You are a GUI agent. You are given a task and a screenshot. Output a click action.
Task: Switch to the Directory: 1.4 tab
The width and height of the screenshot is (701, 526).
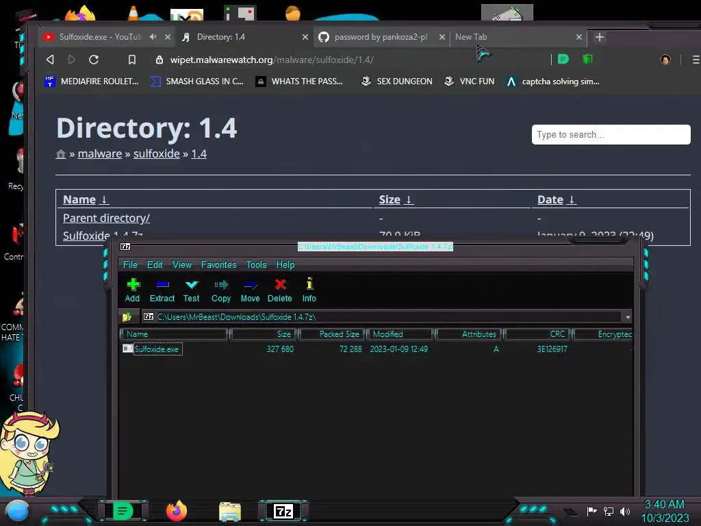221,37
